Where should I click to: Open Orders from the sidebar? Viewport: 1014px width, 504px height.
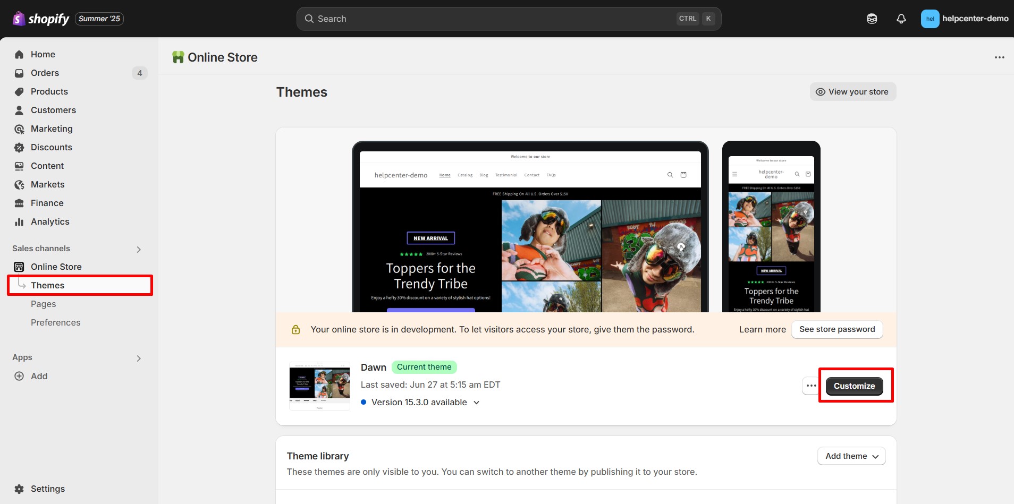[45, 73]
